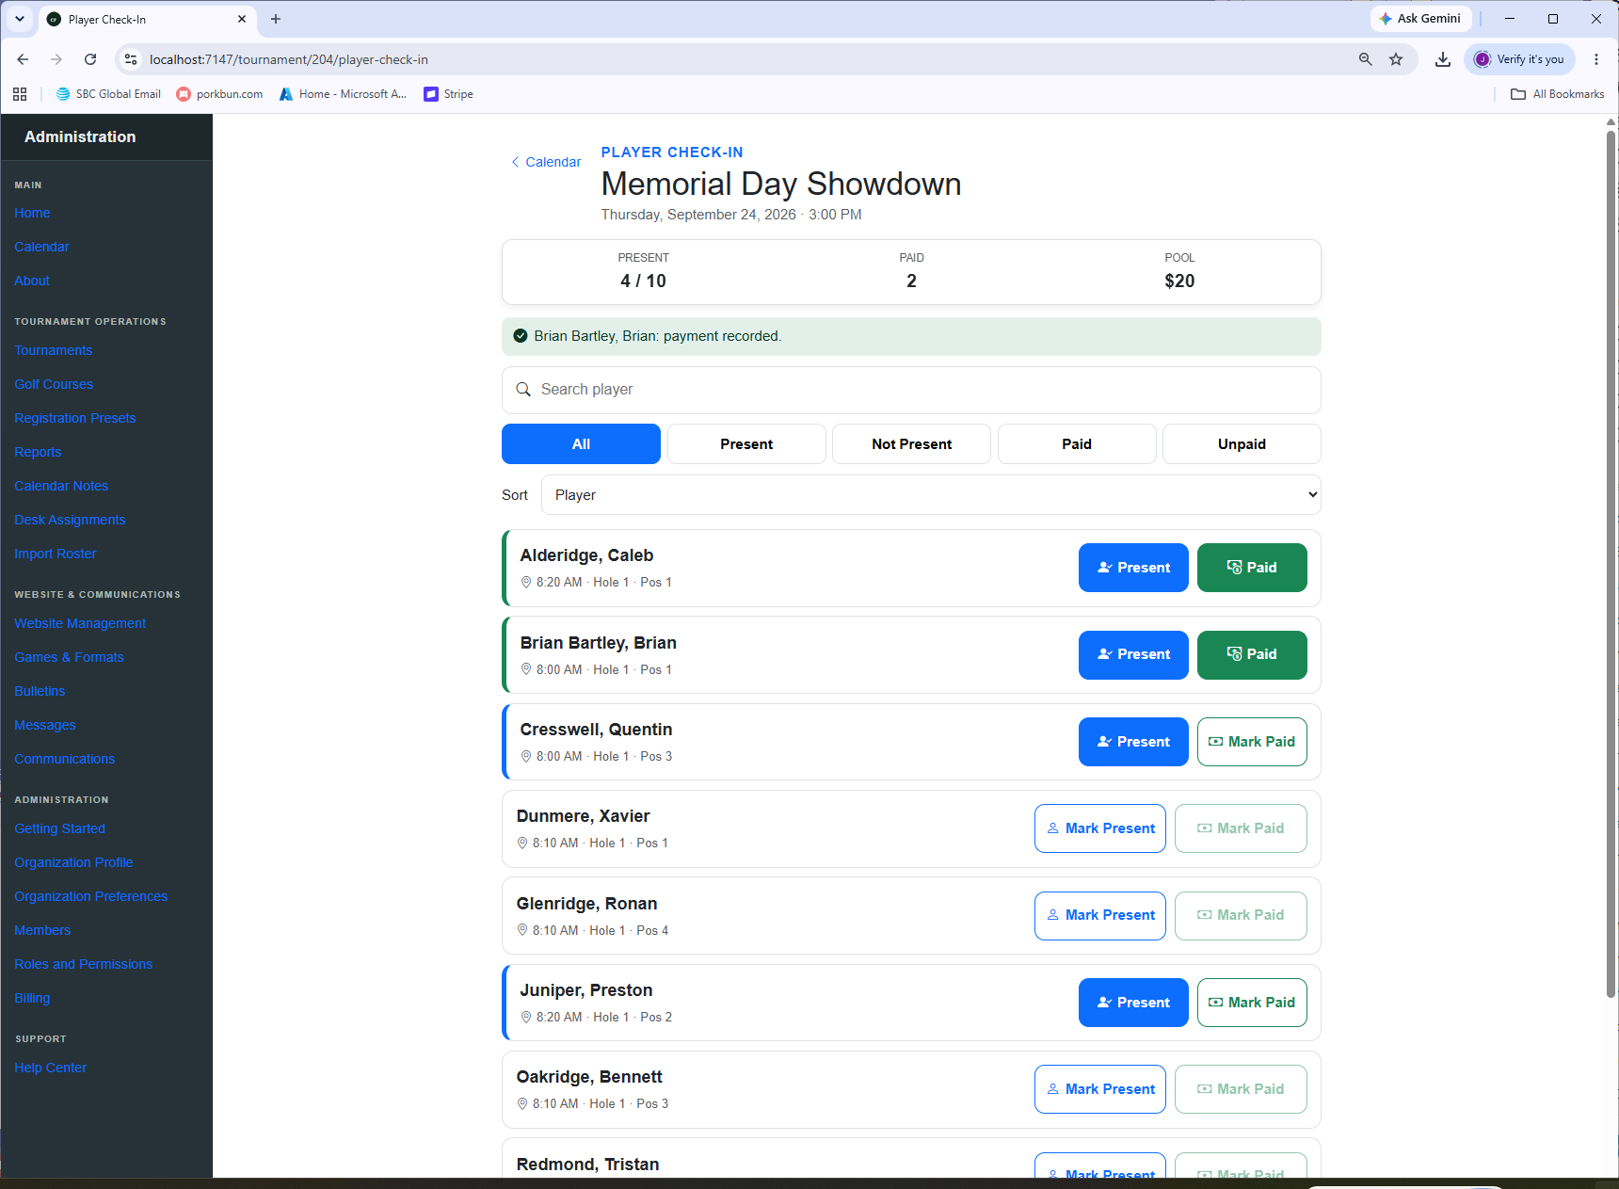
Task: Click Ask Gemini button
Action: pos(1420,19)
